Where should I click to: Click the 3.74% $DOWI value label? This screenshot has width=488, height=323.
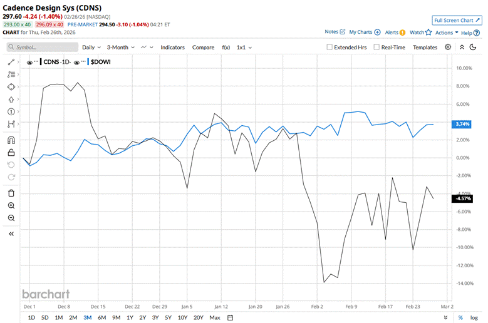(x=462, y=124)
